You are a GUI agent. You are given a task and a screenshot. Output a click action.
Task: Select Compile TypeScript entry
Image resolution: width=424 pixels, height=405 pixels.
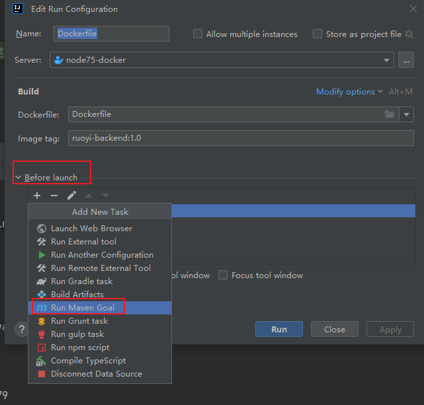100,361
